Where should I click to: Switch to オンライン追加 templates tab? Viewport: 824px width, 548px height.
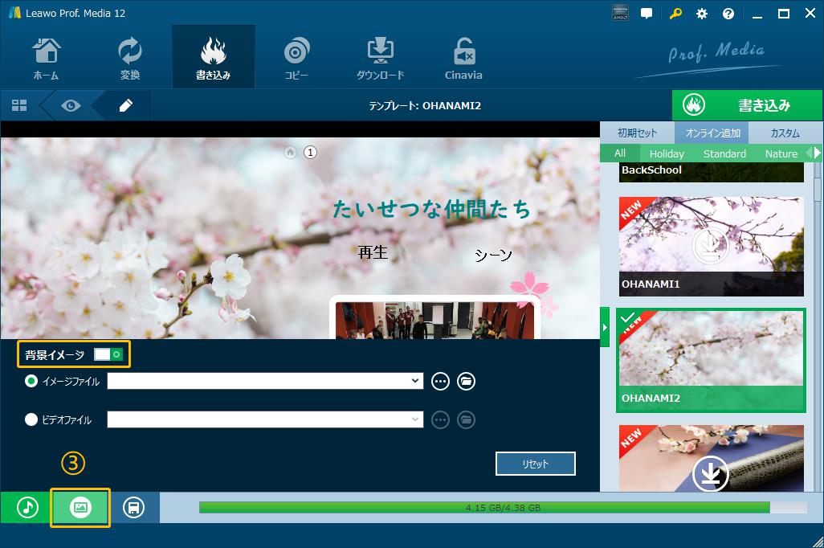tap(712, 133)
